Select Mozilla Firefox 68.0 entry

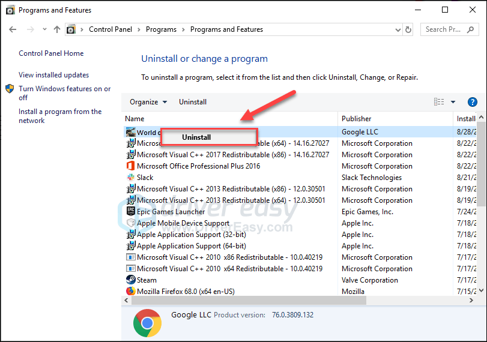click(x=186, y=292)
